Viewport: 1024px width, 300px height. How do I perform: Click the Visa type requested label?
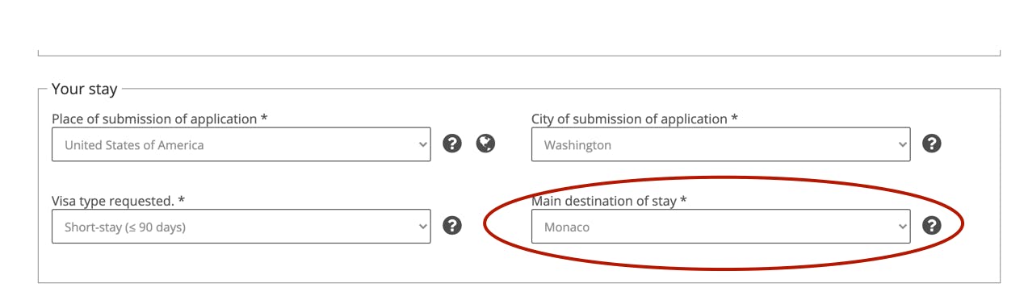tap(112, 201)
